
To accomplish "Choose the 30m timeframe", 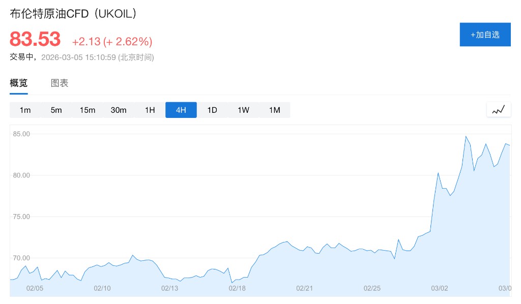I will pos(119,110).
